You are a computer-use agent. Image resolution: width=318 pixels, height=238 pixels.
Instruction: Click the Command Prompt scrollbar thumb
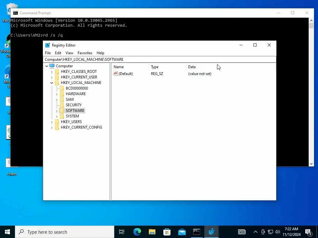[311, 26]
